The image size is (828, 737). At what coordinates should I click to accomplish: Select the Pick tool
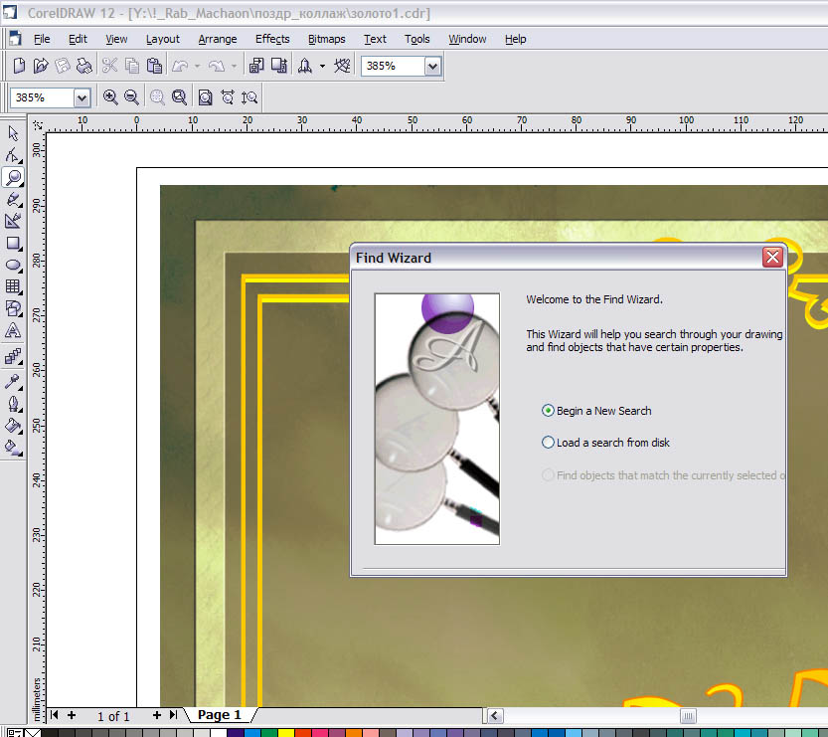click(x=13, y=133)
